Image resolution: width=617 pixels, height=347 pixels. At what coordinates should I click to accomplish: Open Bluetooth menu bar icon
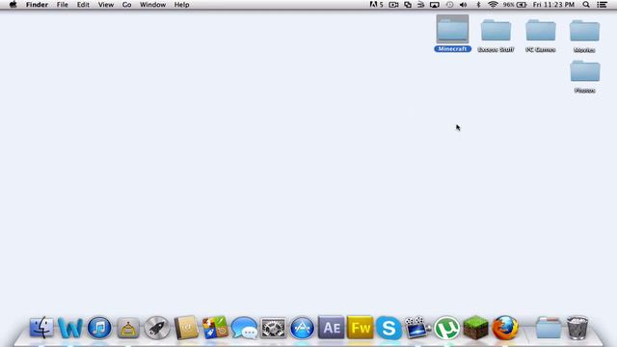[x=478, y=5]
